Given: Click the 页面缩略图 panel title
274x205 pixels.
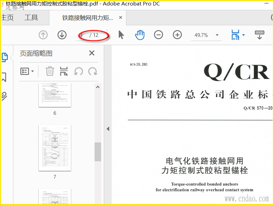Looking at the screenshot, I should (x=36, y=53).
